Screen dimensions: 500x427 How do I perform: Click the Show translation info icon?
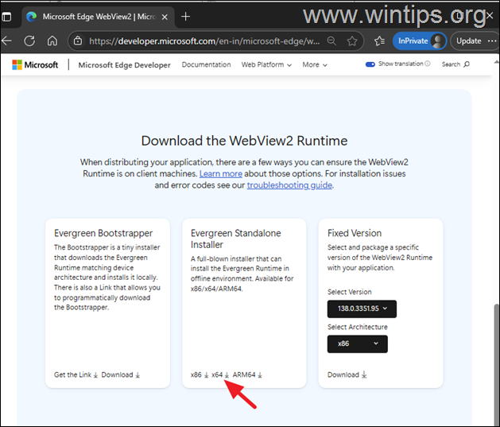tap(428, 64)
